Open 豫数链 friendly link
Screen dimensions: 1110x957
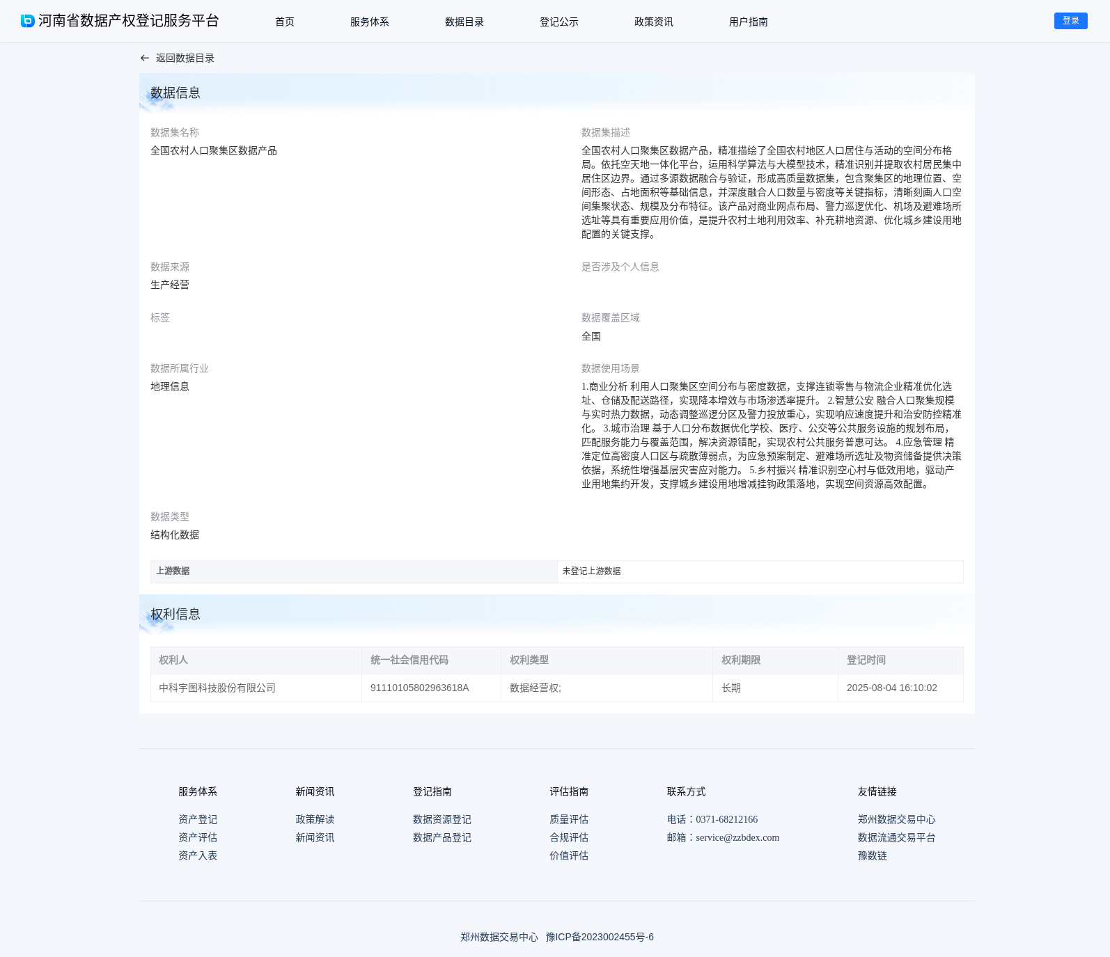pos(873,855)
